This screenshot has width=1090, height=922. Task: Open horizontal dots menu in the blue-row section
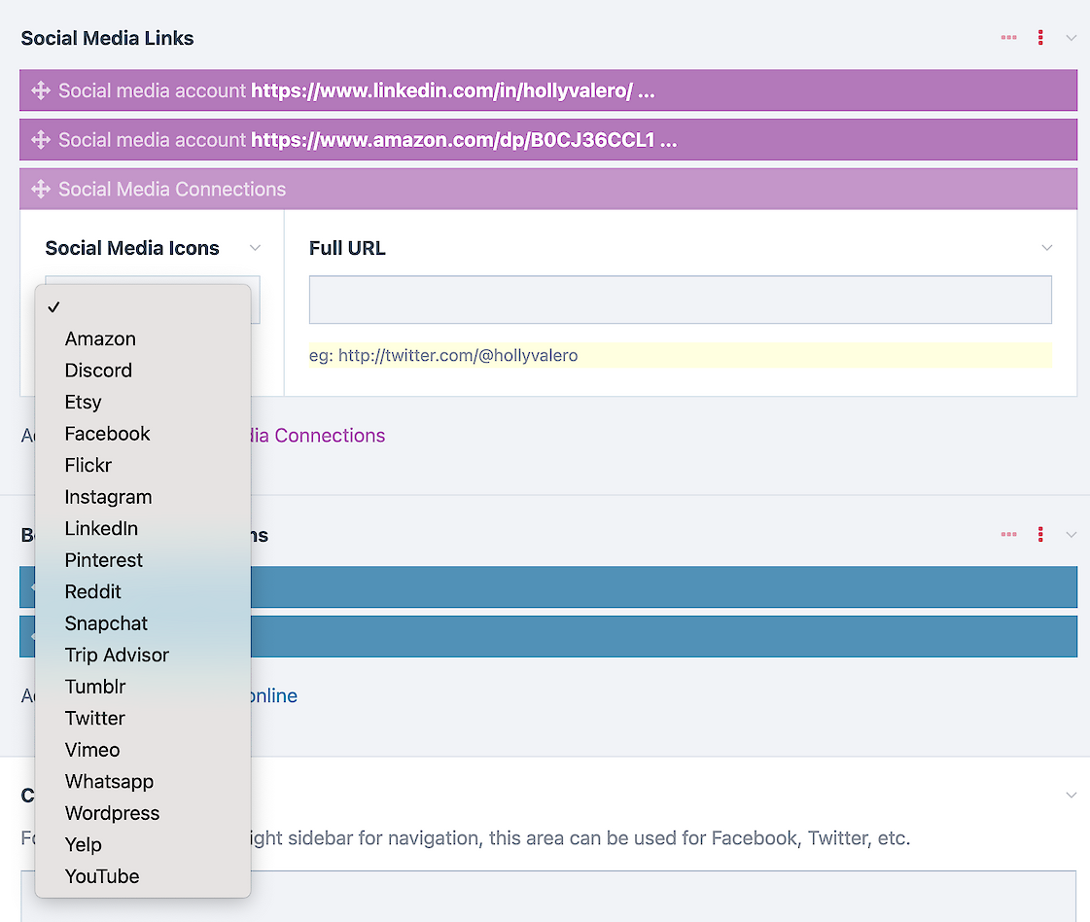pos(1008,534)
